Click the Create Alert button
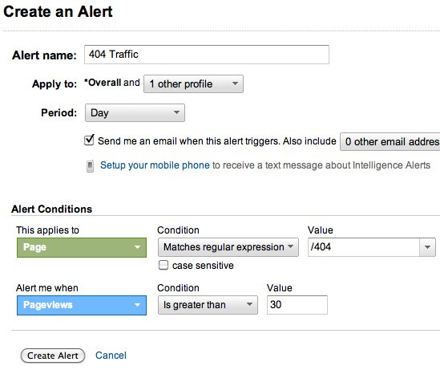The image size is (440, 370). (x=53, y=356)
